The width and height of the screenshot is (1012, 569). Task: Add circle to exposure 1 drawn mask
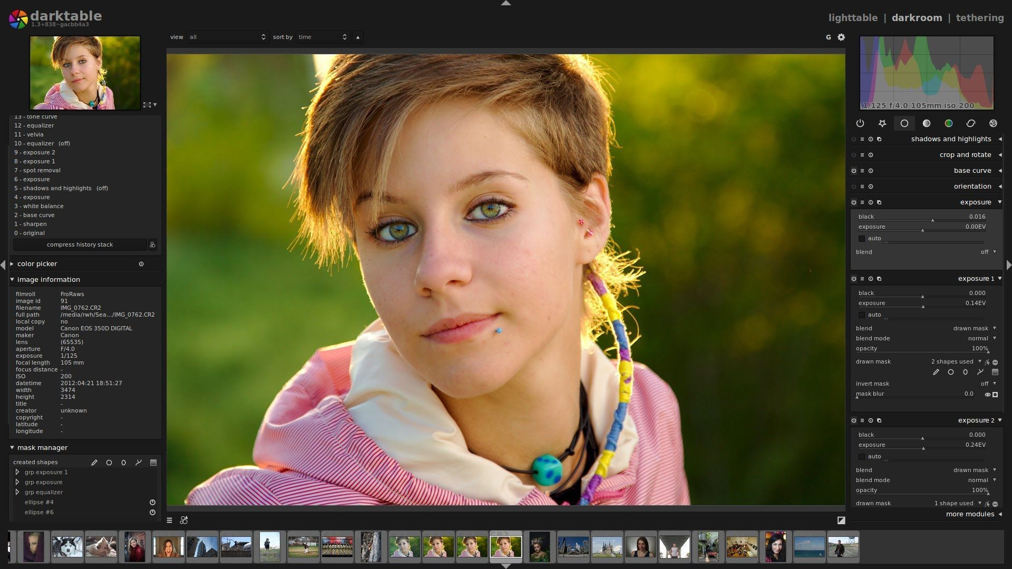pyautogui.click(x=951, y=372)
